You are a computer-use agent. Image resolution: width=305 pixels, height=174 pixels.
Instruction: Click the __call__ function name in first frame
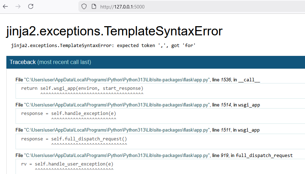pyautogui.click(x=249, y=80)
